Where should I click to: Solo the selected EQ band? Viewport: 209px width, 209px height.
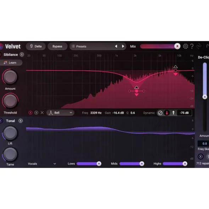click(36, 112)
